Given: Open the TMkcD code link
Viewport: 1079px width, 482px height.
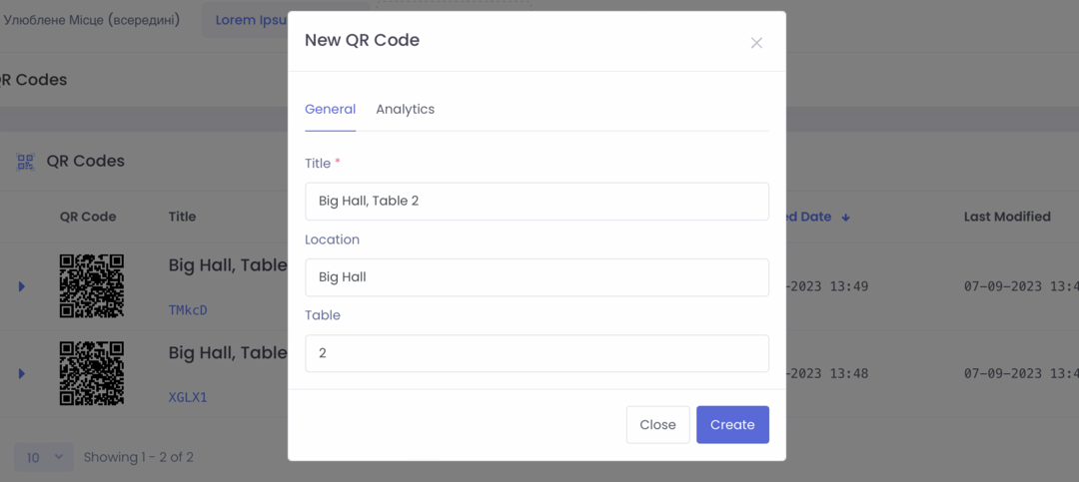Looking at the screenshot, I should pyautogui.click(x=188, y=310).
